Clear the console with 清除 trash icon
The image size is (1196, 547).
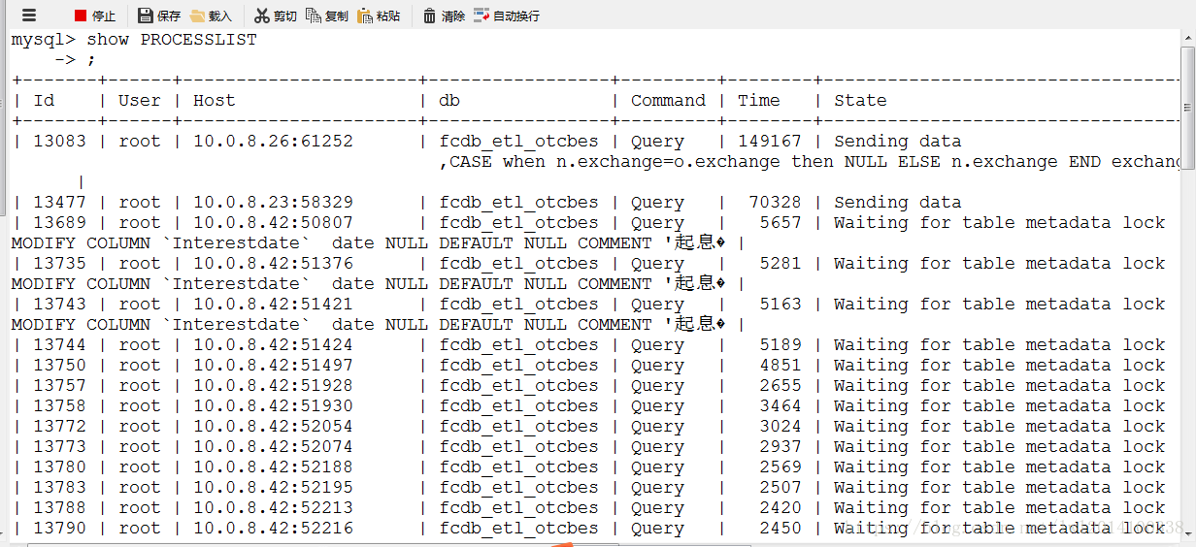point(444,16)
